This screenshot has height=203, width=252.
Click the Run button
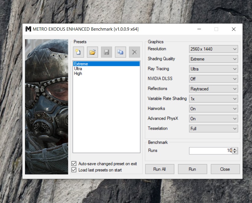coord(192,169)
